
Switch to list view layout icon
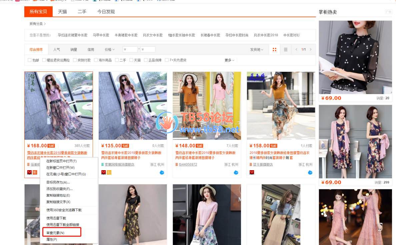286,50
